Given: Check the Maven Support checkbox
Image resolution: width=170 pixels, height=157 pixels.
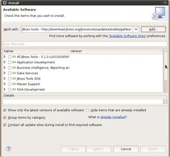Looking at the screenshot, I should pyautogui.click(x=9, y=84).
